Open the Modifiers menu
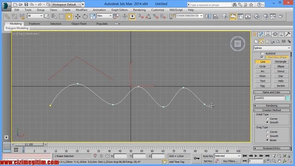The width and height of the screenshot is (295, 166). (x=81, y=10)
